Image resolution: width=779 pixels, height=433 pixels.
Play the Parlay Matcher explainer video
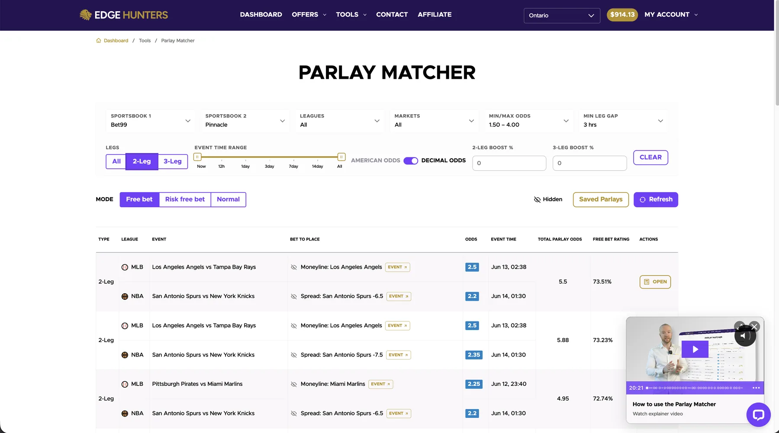coord(695,349)
